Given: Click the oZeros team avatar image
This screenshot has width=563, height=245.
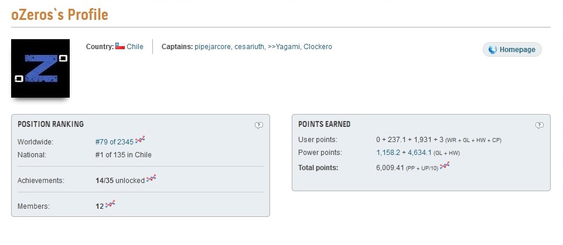Looking at the screenshot, I should coord(40,68).
